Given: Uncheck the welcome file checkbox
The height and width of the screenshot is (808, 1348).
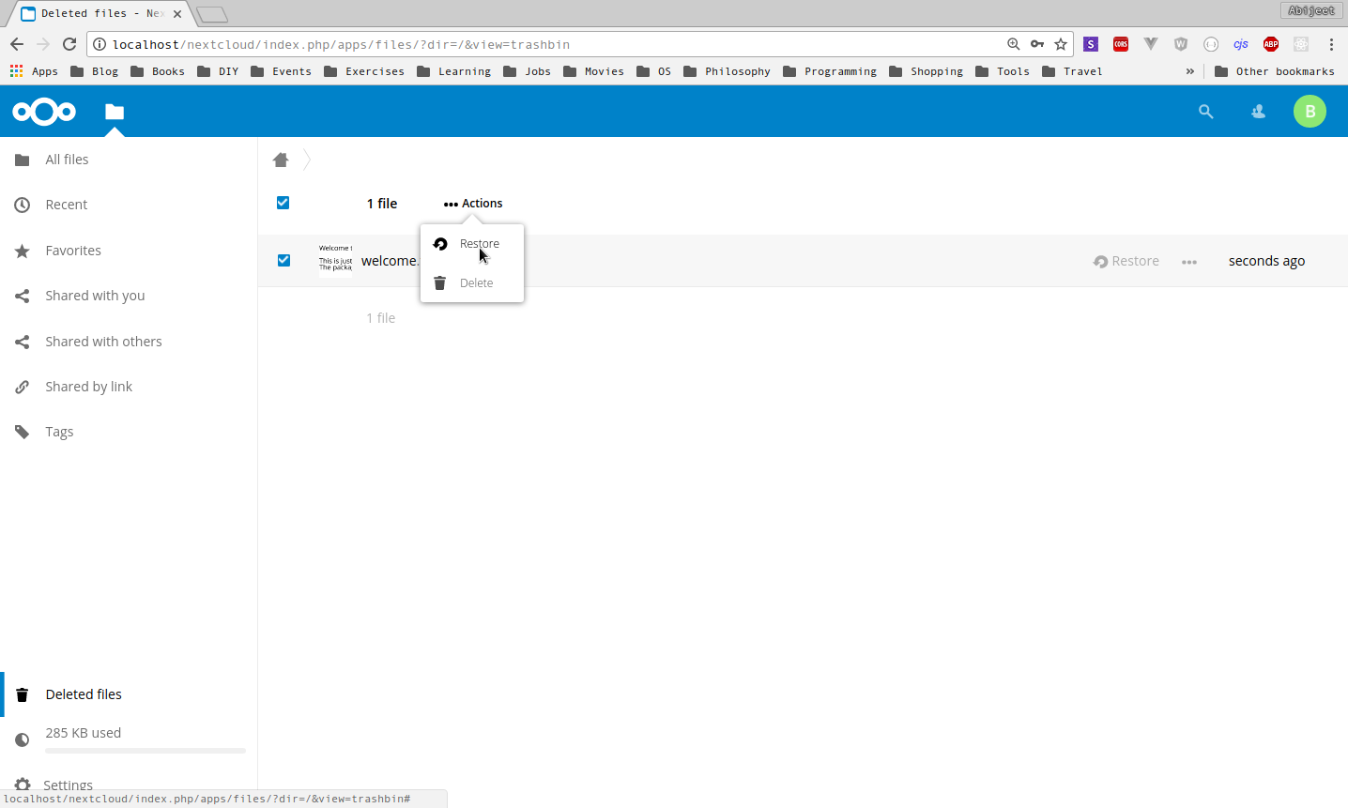Looking at the screenshot, I should pyautogui.click(x=283, y=260).
